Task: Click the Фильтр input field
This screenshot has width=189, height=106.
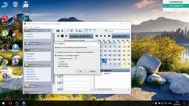Action: [x=119, y=31]
